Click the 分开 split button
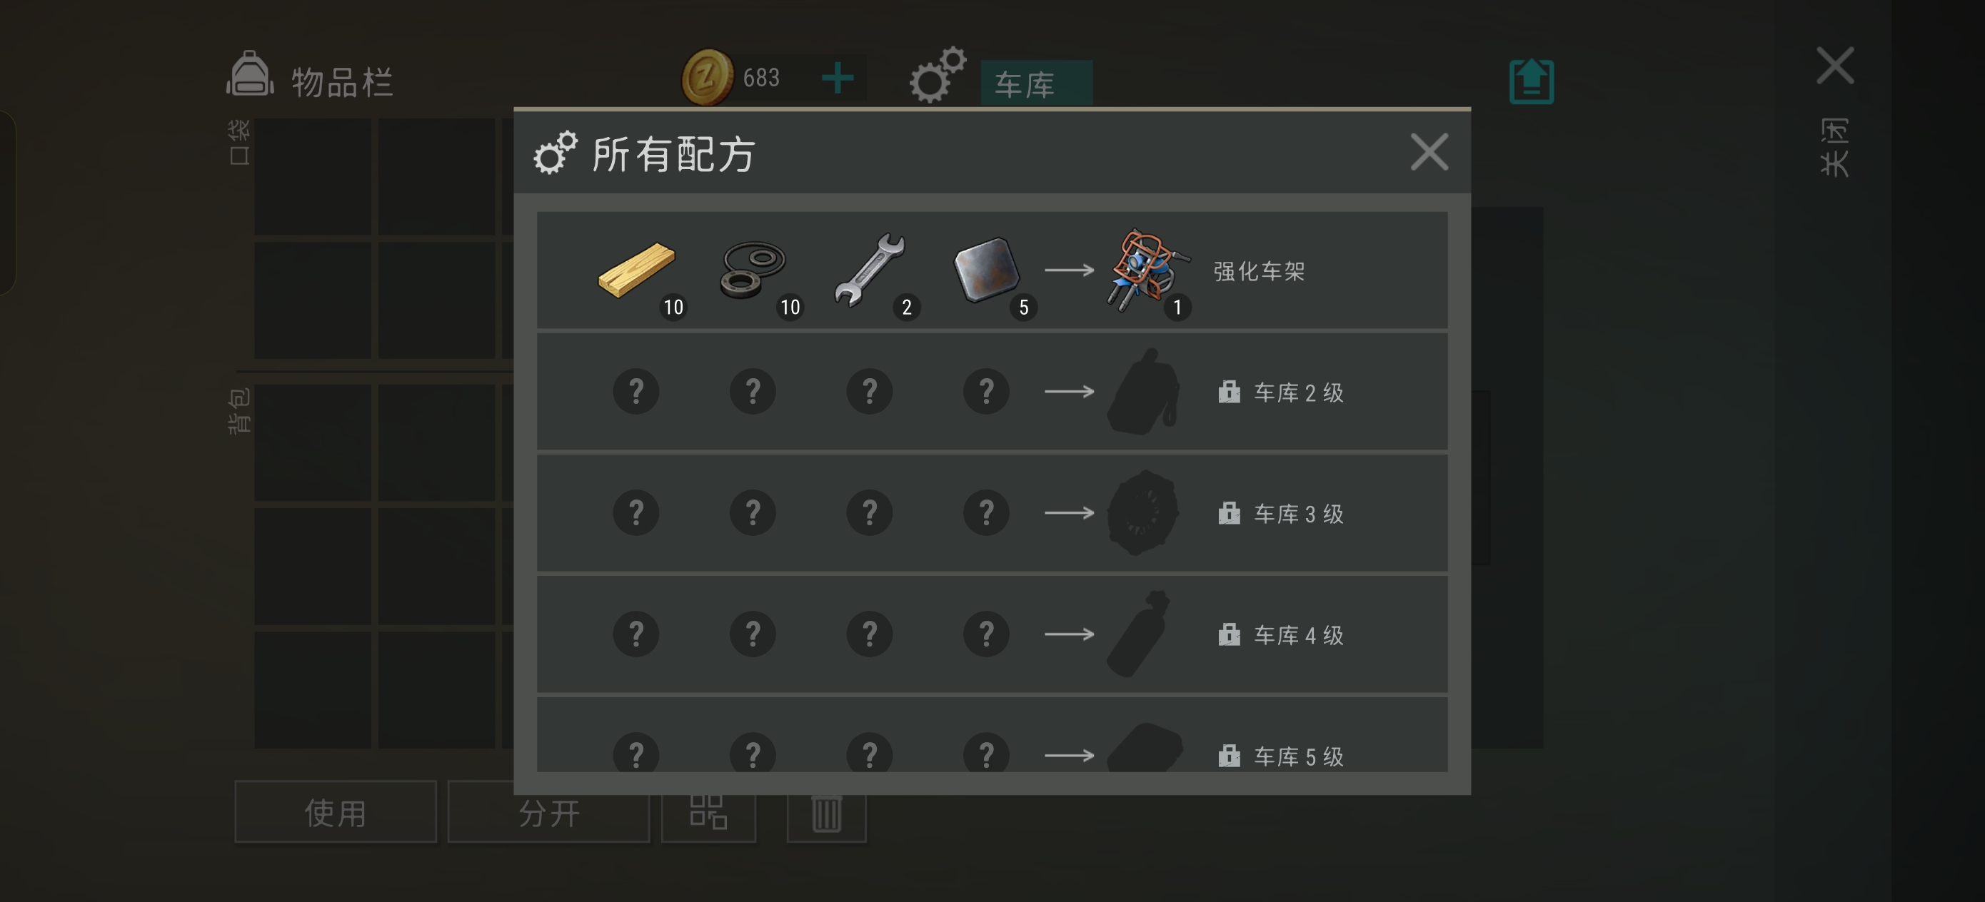1985x902 pixels. pyautogui.click(x=548, y=812)
